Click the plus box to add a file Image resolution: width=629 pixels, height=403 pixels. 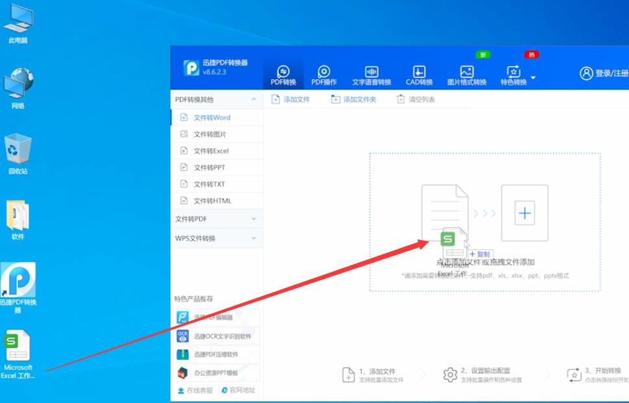tap(524, 213)
